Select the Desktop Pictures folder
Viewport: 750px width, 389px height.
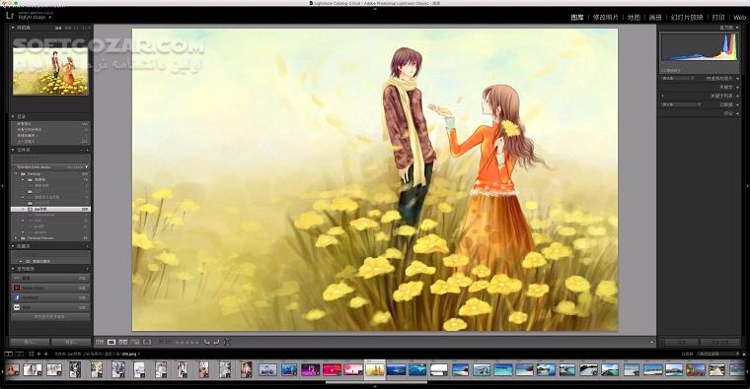pyautogui.click(x=50, y=237)
